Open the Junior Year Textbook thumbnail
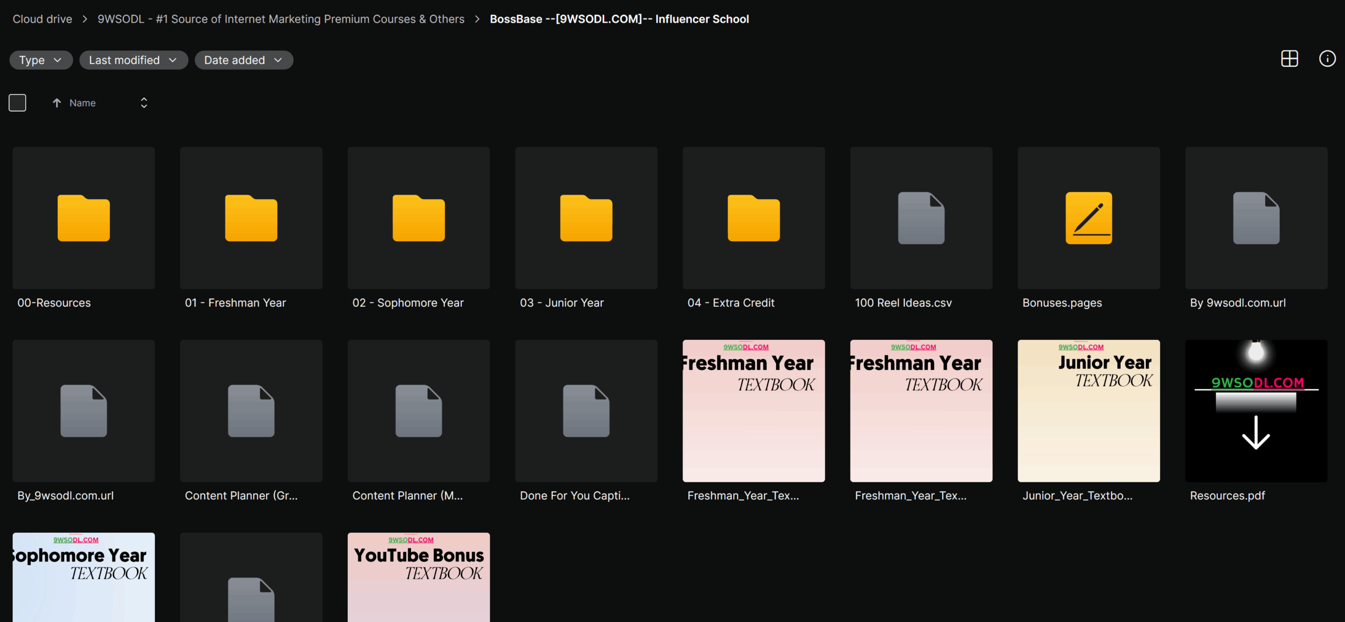The width and height of the screenshot is (1345, 622). point(1089,411)
